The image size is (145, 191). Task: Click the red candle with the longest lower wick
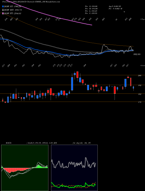click(x=115, y=90)
